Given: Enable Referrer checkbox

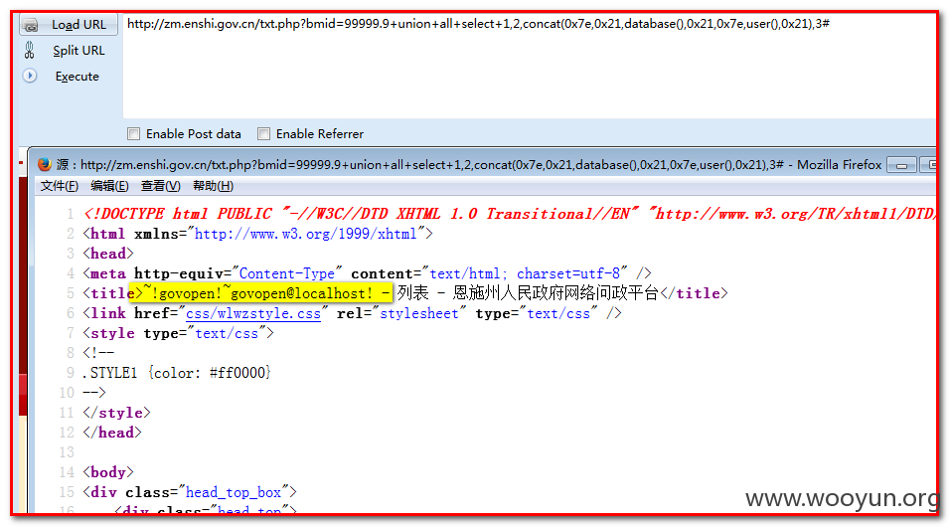Looking at the screenshot, I should pyautogui.click(x=263, y=133).
